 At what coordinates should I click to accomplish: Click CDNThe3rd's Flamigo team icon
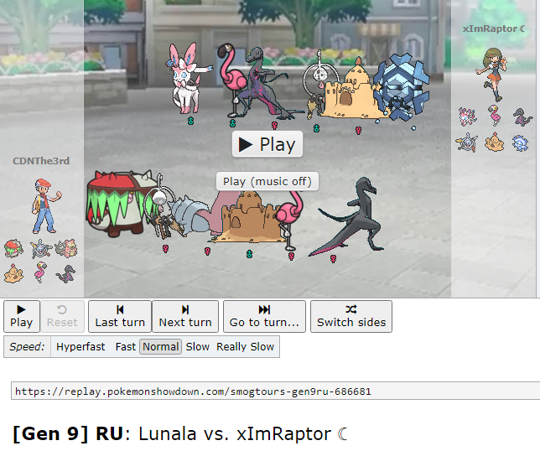coord(40,272)
